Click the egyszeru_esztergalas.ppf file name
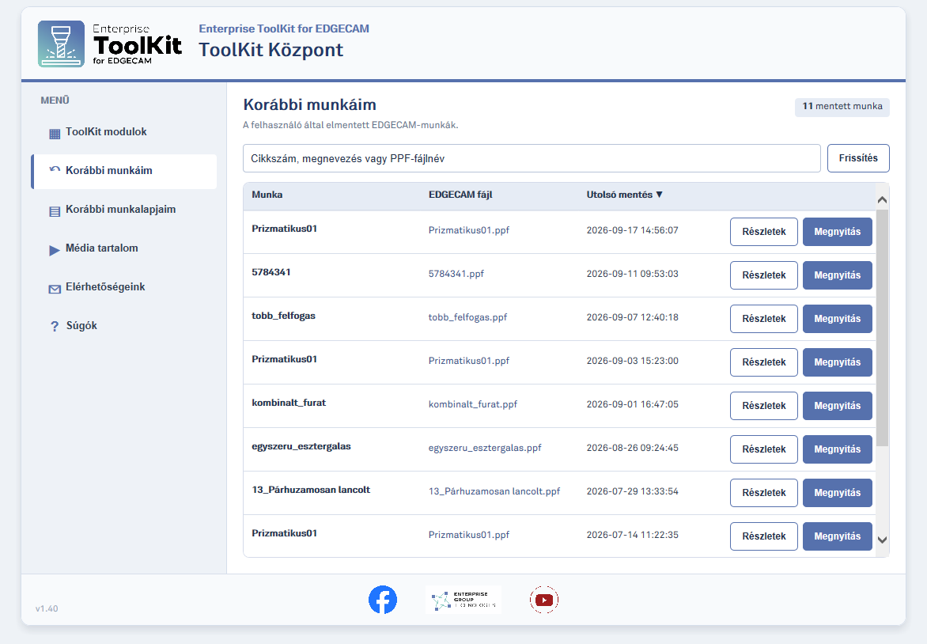 (x=485, y=449)
